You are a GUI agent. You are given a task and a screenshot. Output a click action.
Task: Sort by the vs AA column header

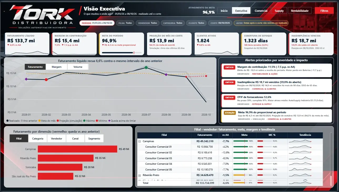point(225,135)
